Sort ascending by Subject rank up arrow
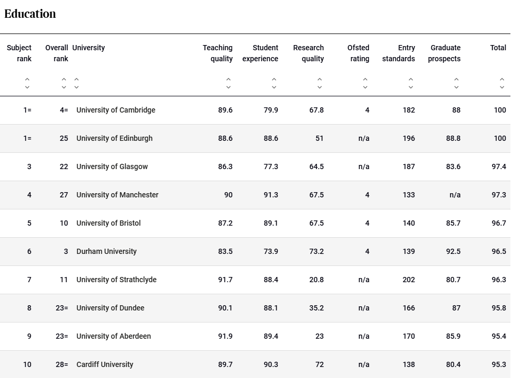This screenshot has width=512, height=378. pos(27,79)
